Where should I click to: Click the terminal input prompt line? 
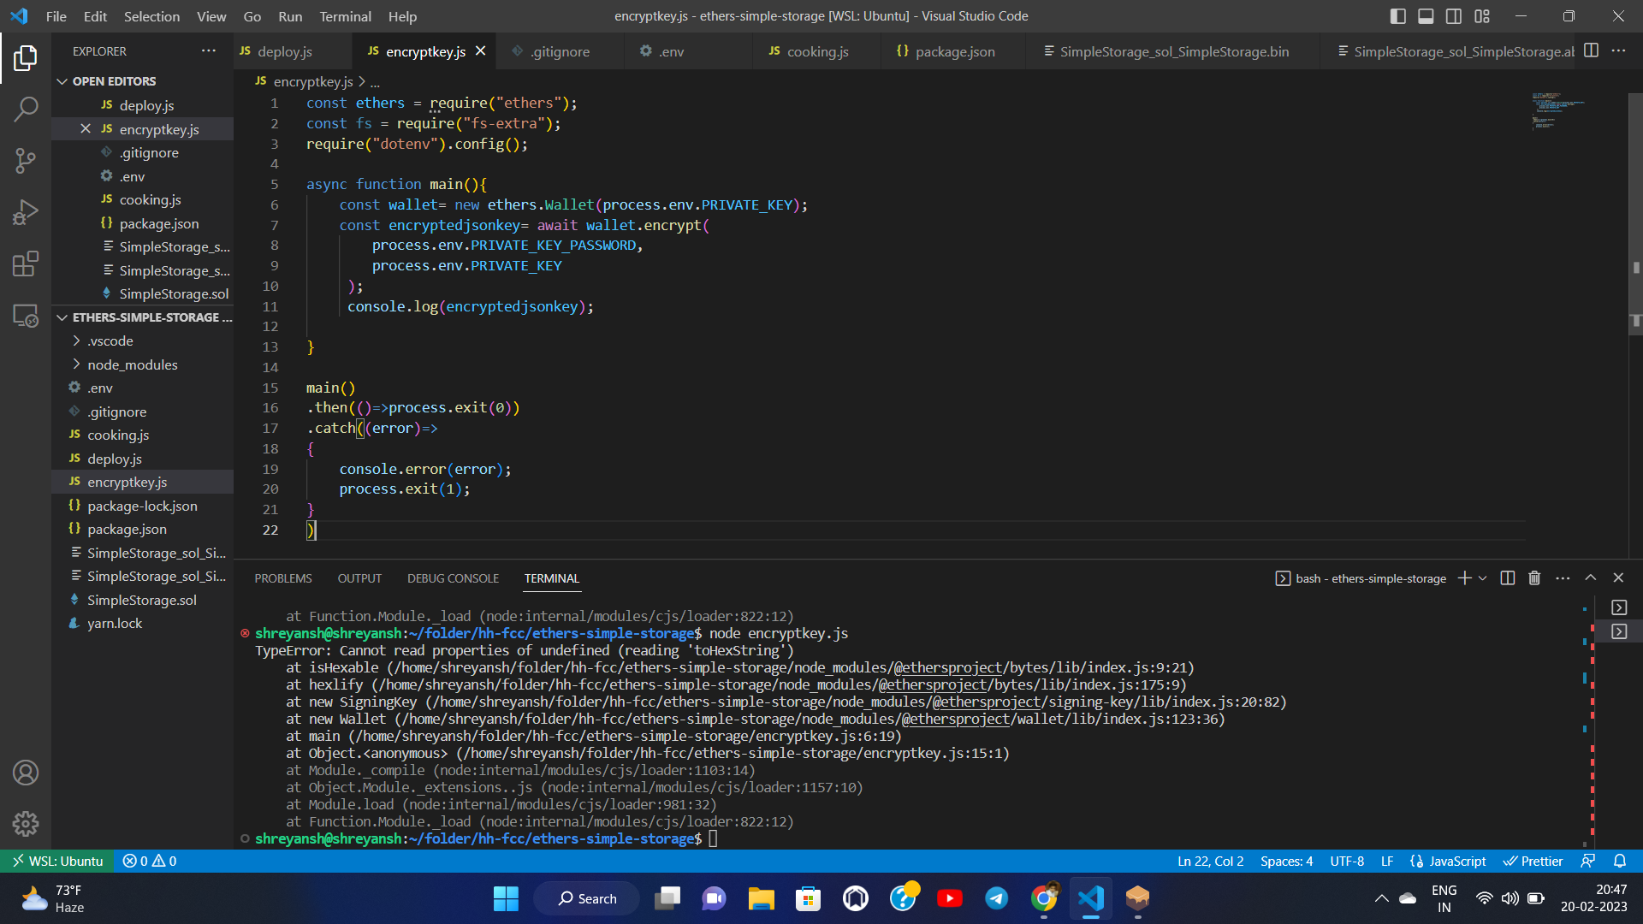713,838
